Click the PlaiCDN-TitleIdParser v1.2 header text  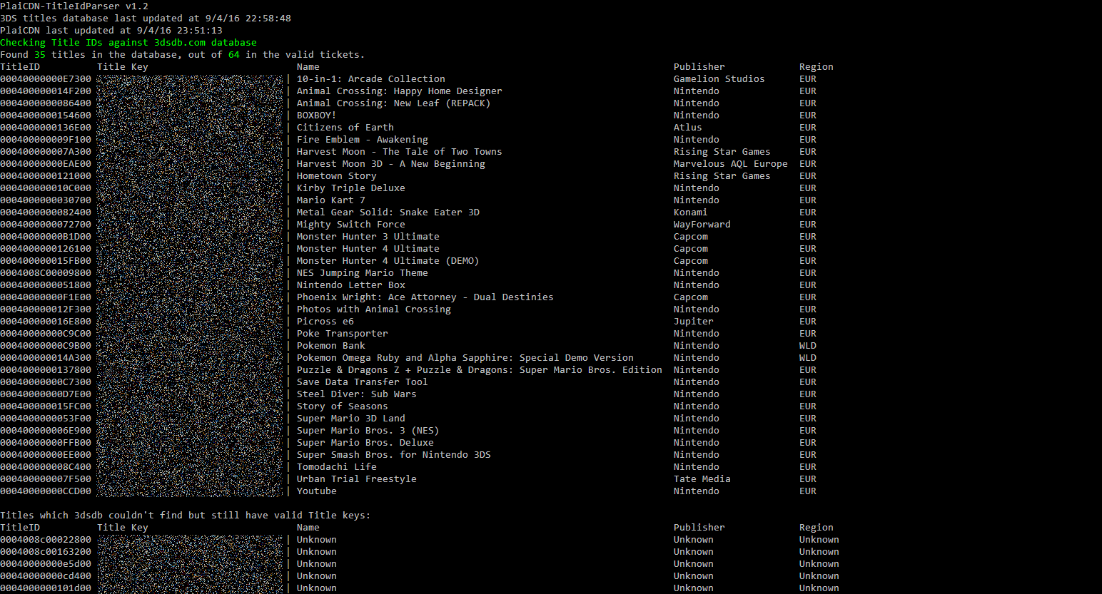[74, 6]
